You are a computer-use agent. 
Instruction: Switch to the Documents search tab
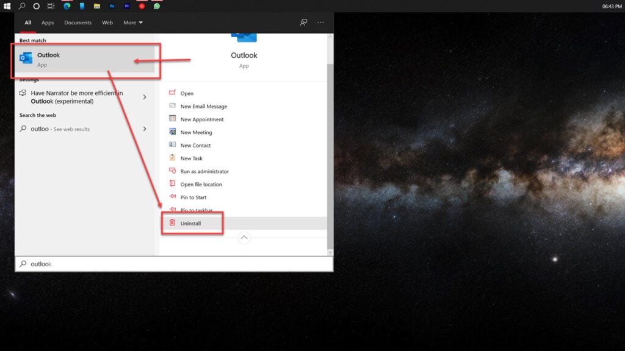tap(78, 23)
